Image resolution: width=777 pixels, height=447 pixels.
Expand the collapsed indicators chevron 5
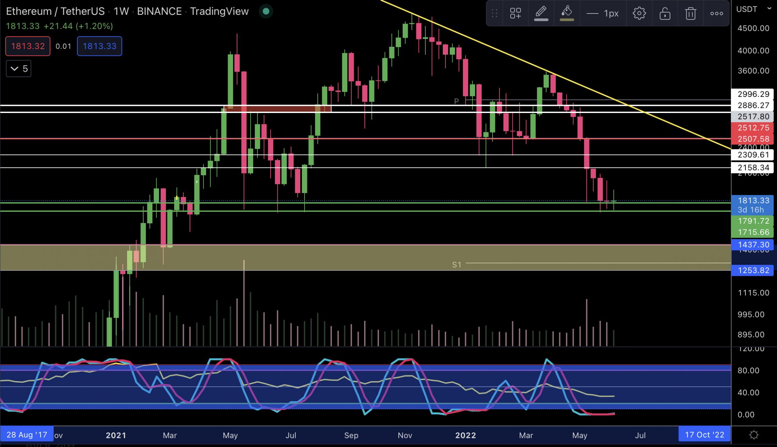point(18,69)
